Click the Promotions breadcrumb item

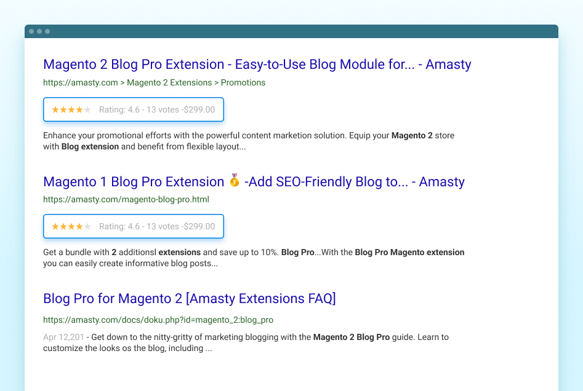pyautogui.click(x=243, y=82)
